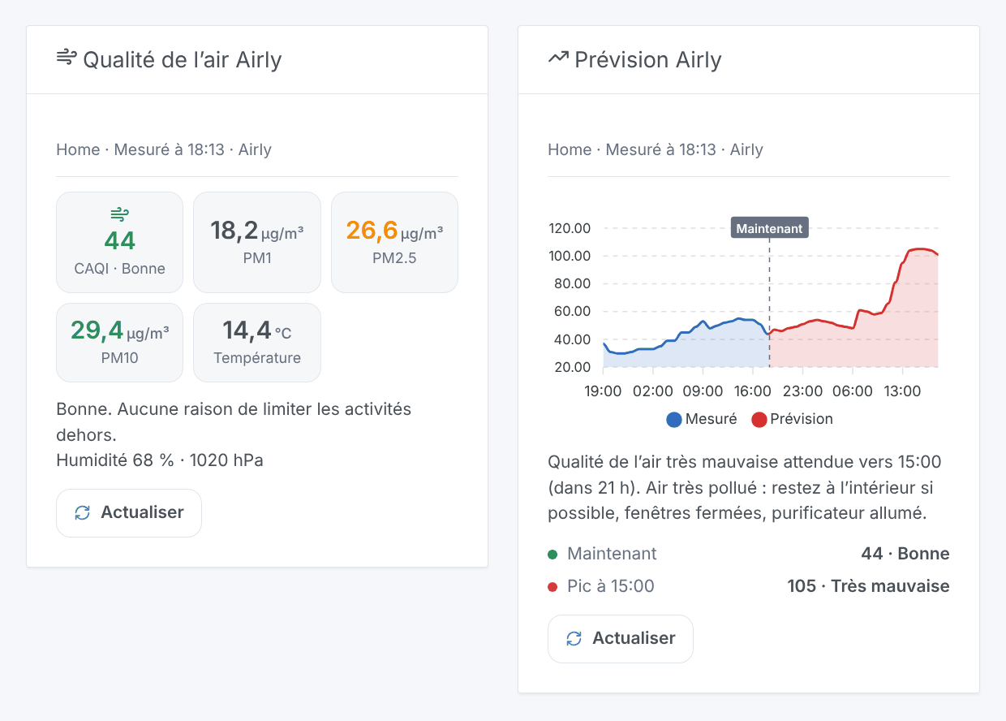Viewport: 1006px width, 721px height.
Task: Click the 20.00 y-axis label
Action: (572, 367)
